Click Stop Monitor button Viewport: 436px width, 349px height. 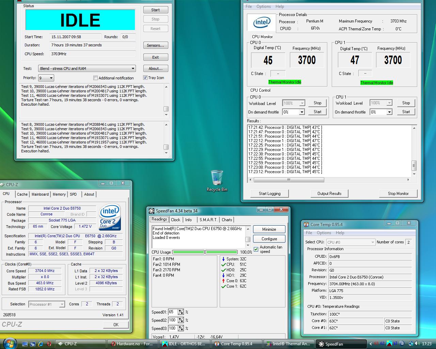point(398,194)
